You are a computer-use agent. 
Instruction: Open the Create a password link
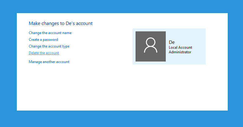43,40
